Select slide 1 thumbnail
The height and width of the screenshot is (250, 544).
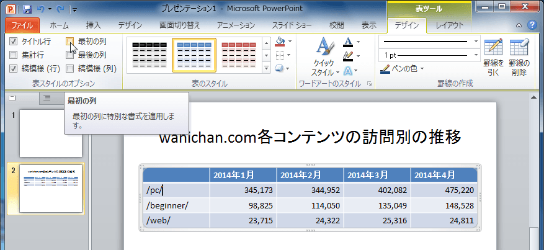pyautogui.click(x=51, y=133)
